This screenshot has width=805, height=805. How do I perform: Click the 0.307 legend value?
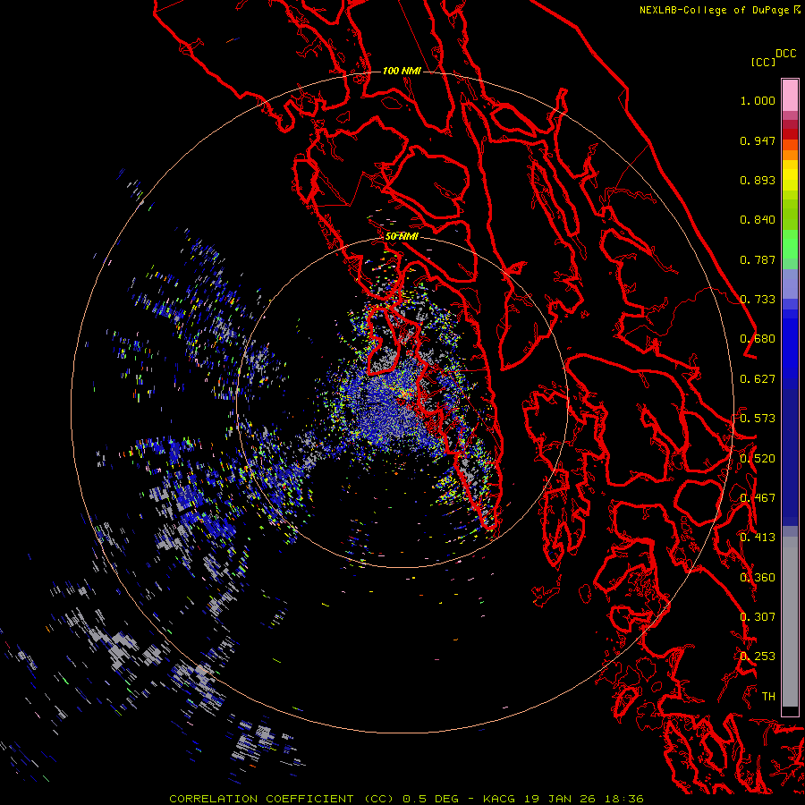coord(758,617)
